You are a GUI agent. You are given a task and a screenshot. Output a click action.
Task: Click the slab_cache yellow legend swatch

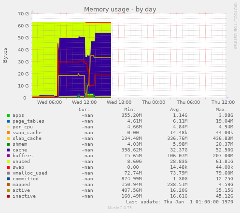coord(8,138)
